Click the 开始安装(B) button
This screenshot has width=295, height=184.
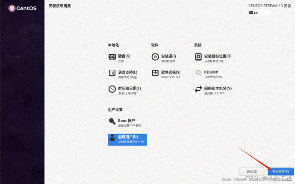click(280, 172)
